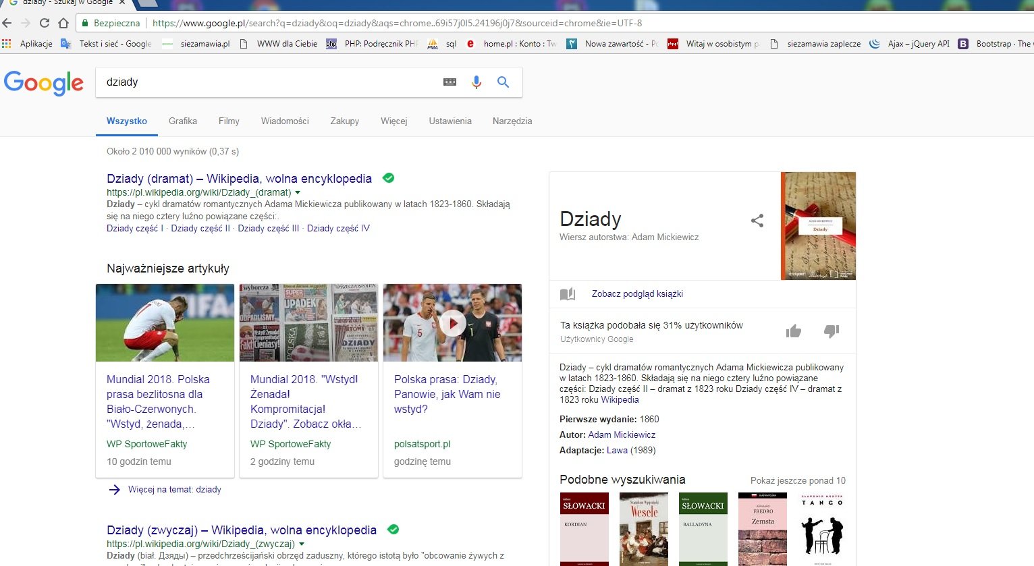Open Narzędzia search tools
Viewport: 1034px width, 566px height.
pyautogui.click(x=512, y=121)
